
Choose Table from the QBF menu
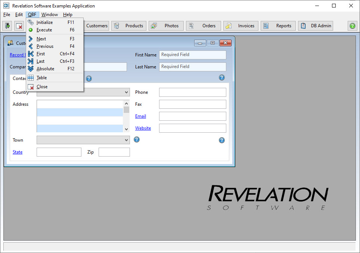[x=55, y=78]
